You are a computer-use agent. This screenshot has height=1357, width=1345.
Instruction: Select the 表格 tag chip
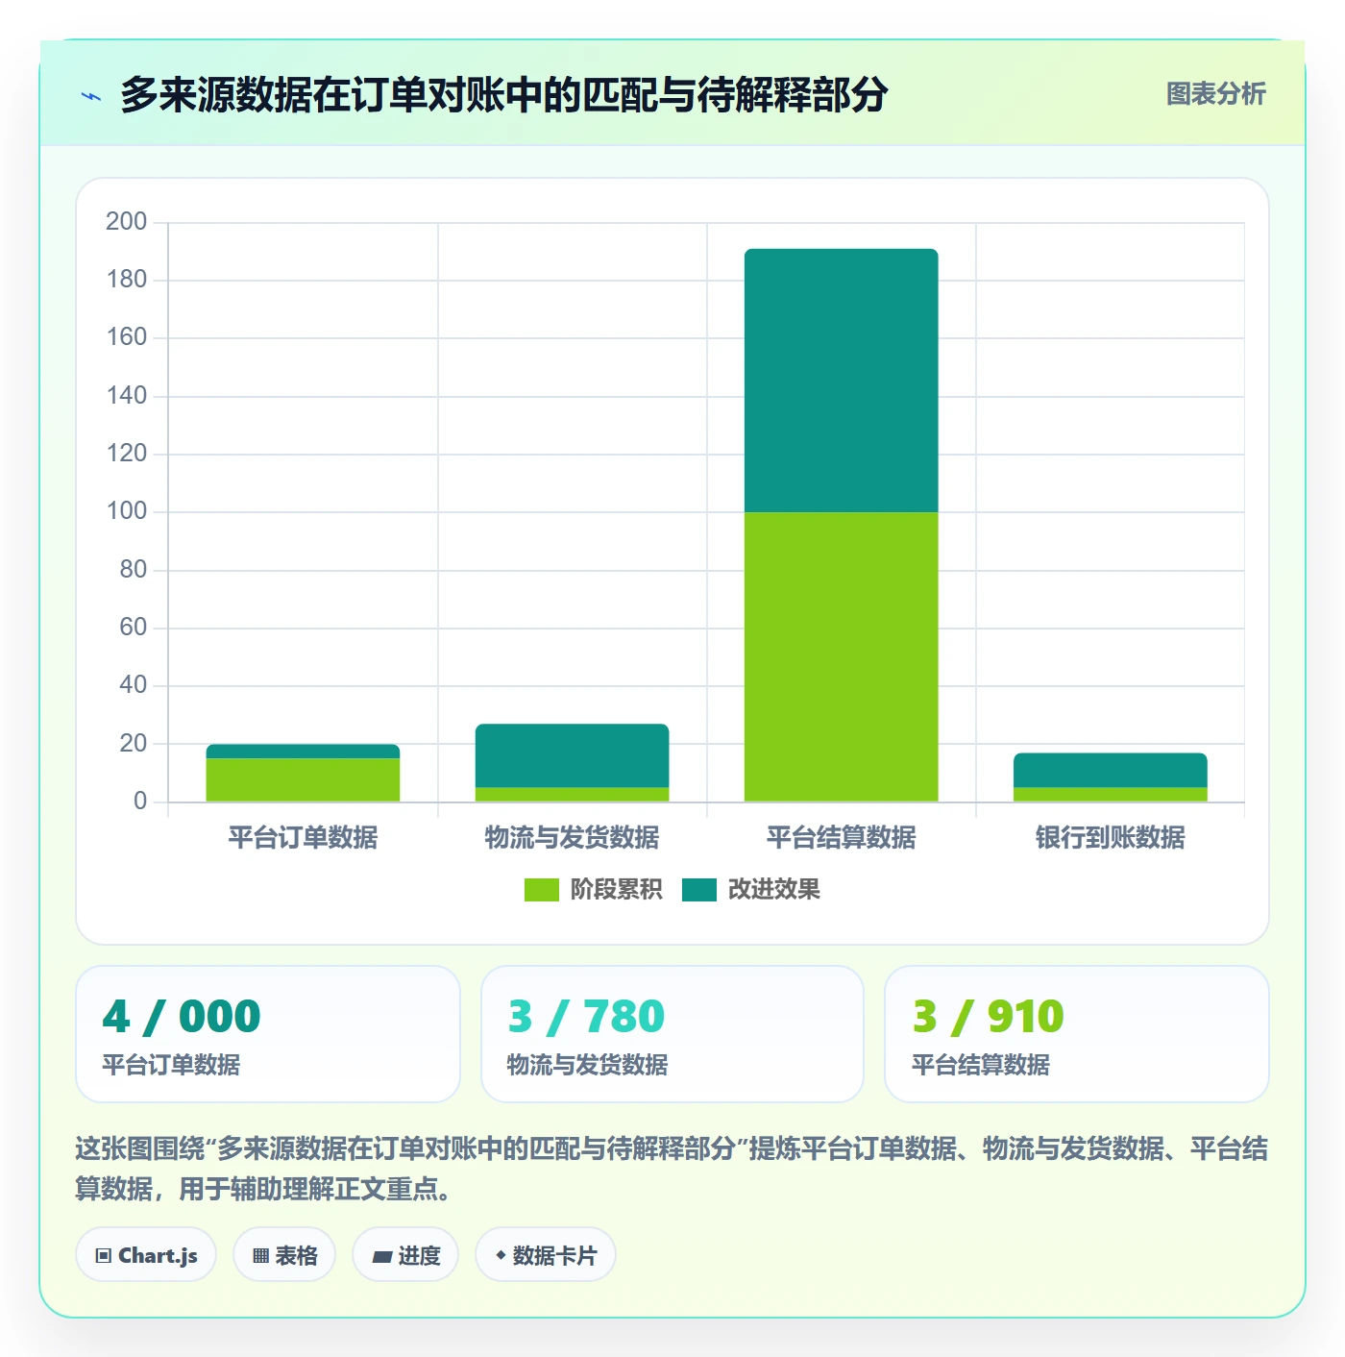tap(284, 1255)
